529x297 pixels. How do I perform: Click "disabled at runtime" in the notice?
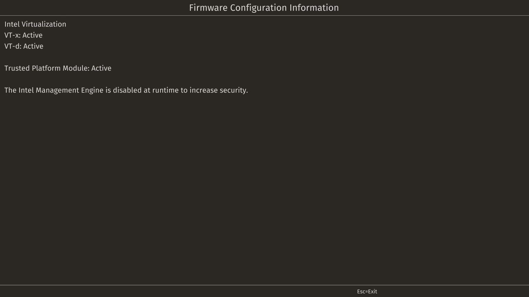pyautogui.click(x=146, y=90)
